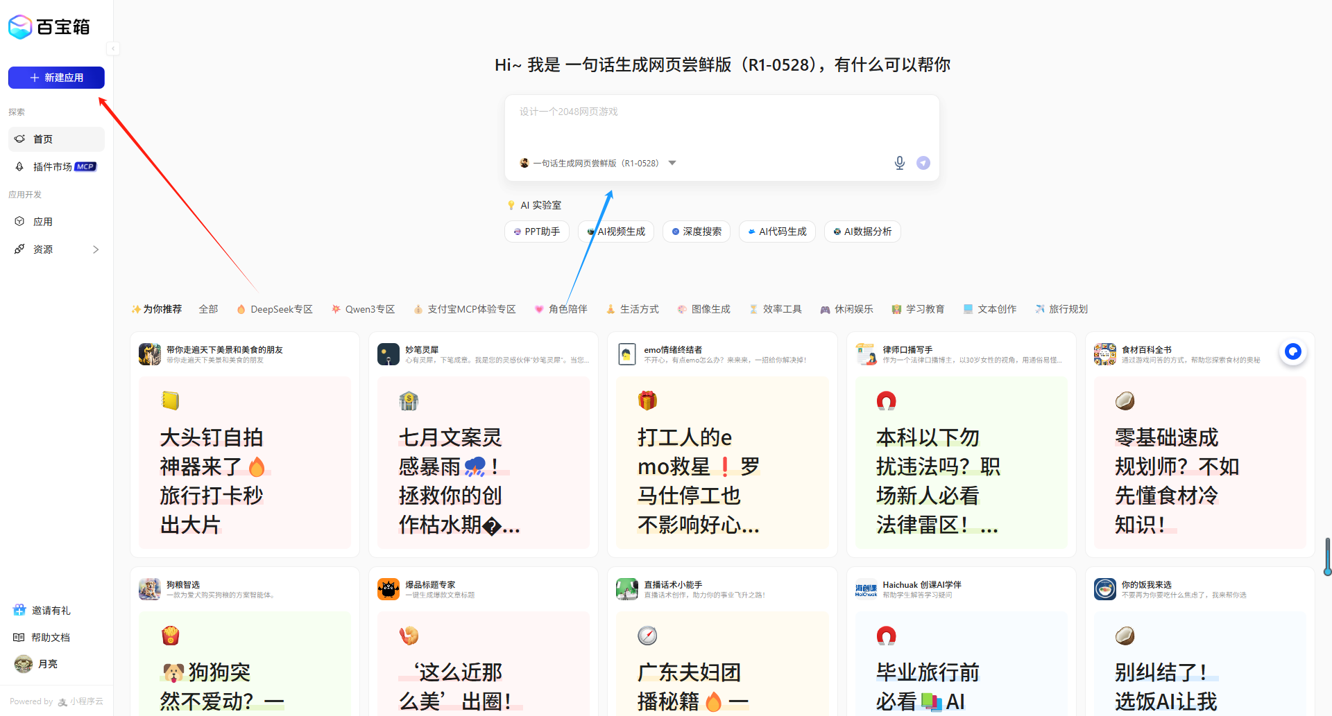
Task: Select 图像生成 category tab
Action: (704, 309)
